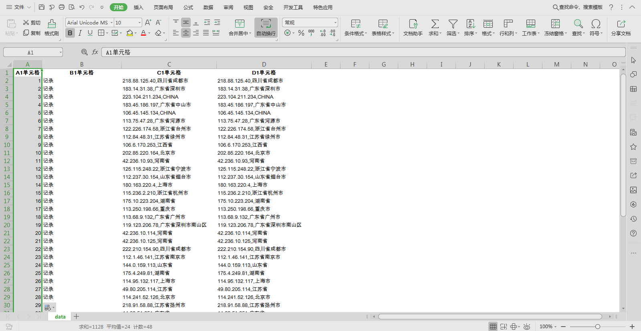The image size is (641, 331).
Task: Click the percent style icon
Action: [x=301, y=33]
